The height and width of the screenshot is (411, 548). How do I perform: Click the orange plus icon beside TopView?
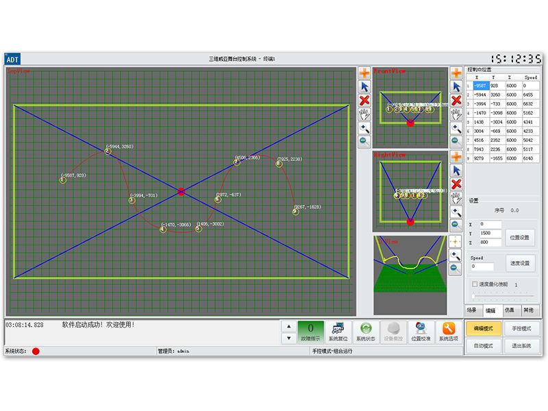coord(364,73)
